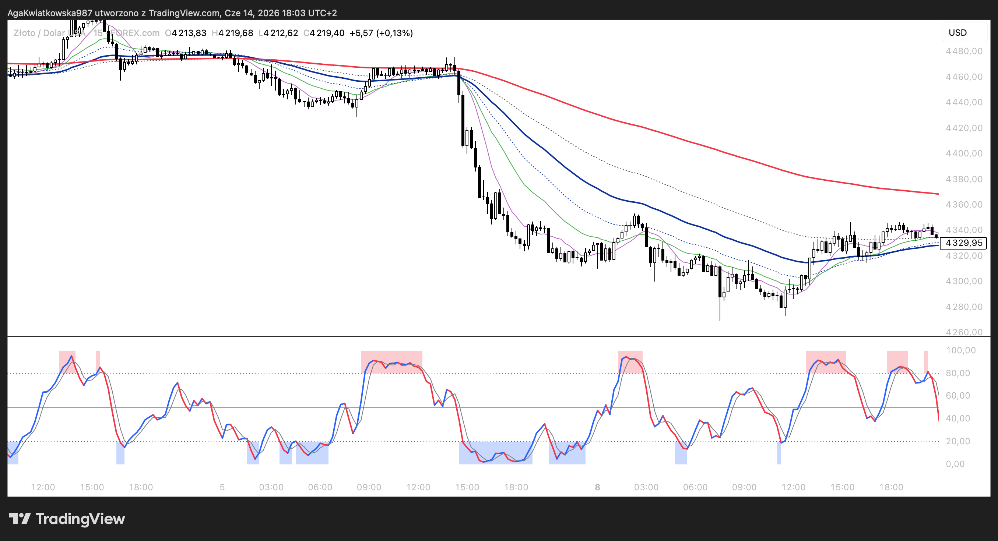Click the 0,00 oscillator scale label
Image resolution: width=998 pixels, height=541 pixels.
pyautogui.click(x=955, y=464)
